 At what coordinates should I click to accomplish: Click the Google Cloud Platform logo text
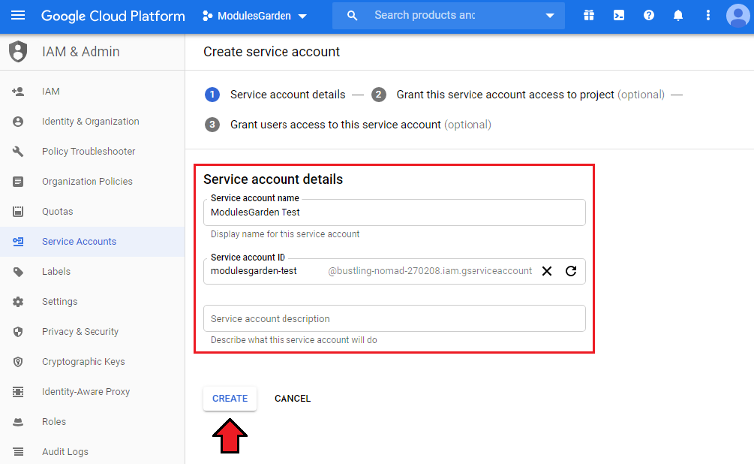113,16
